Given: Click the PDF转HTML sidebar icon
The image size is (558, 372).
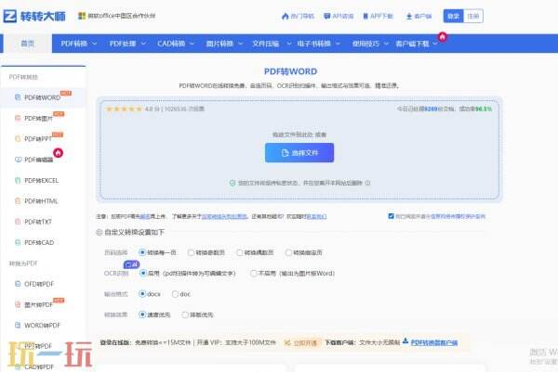Looking at the screenshot, I should (18, 201).
